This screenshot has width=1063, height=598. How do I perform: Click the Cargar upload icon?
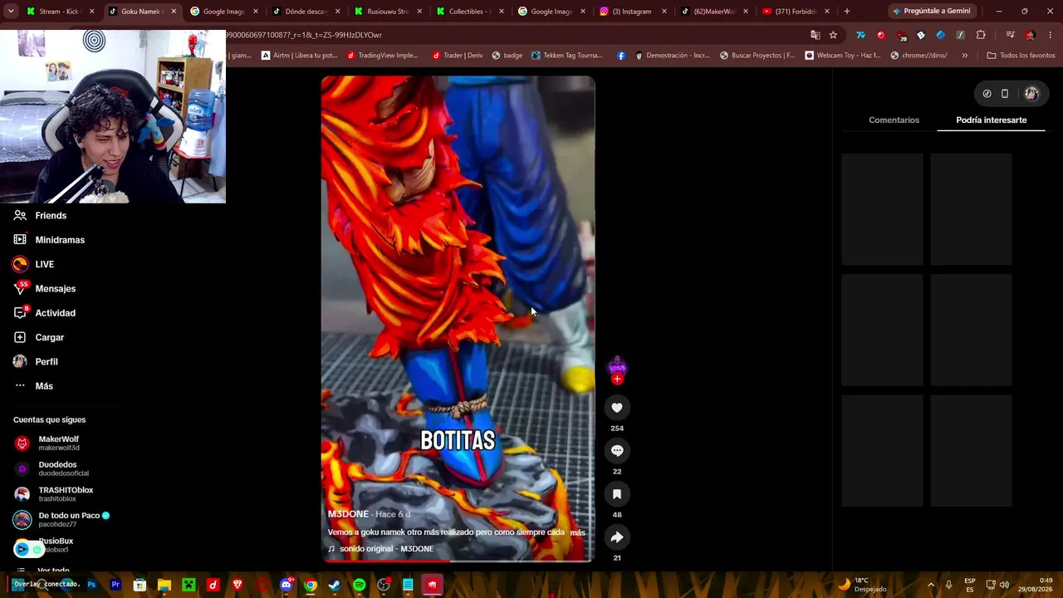pos(20,337)
